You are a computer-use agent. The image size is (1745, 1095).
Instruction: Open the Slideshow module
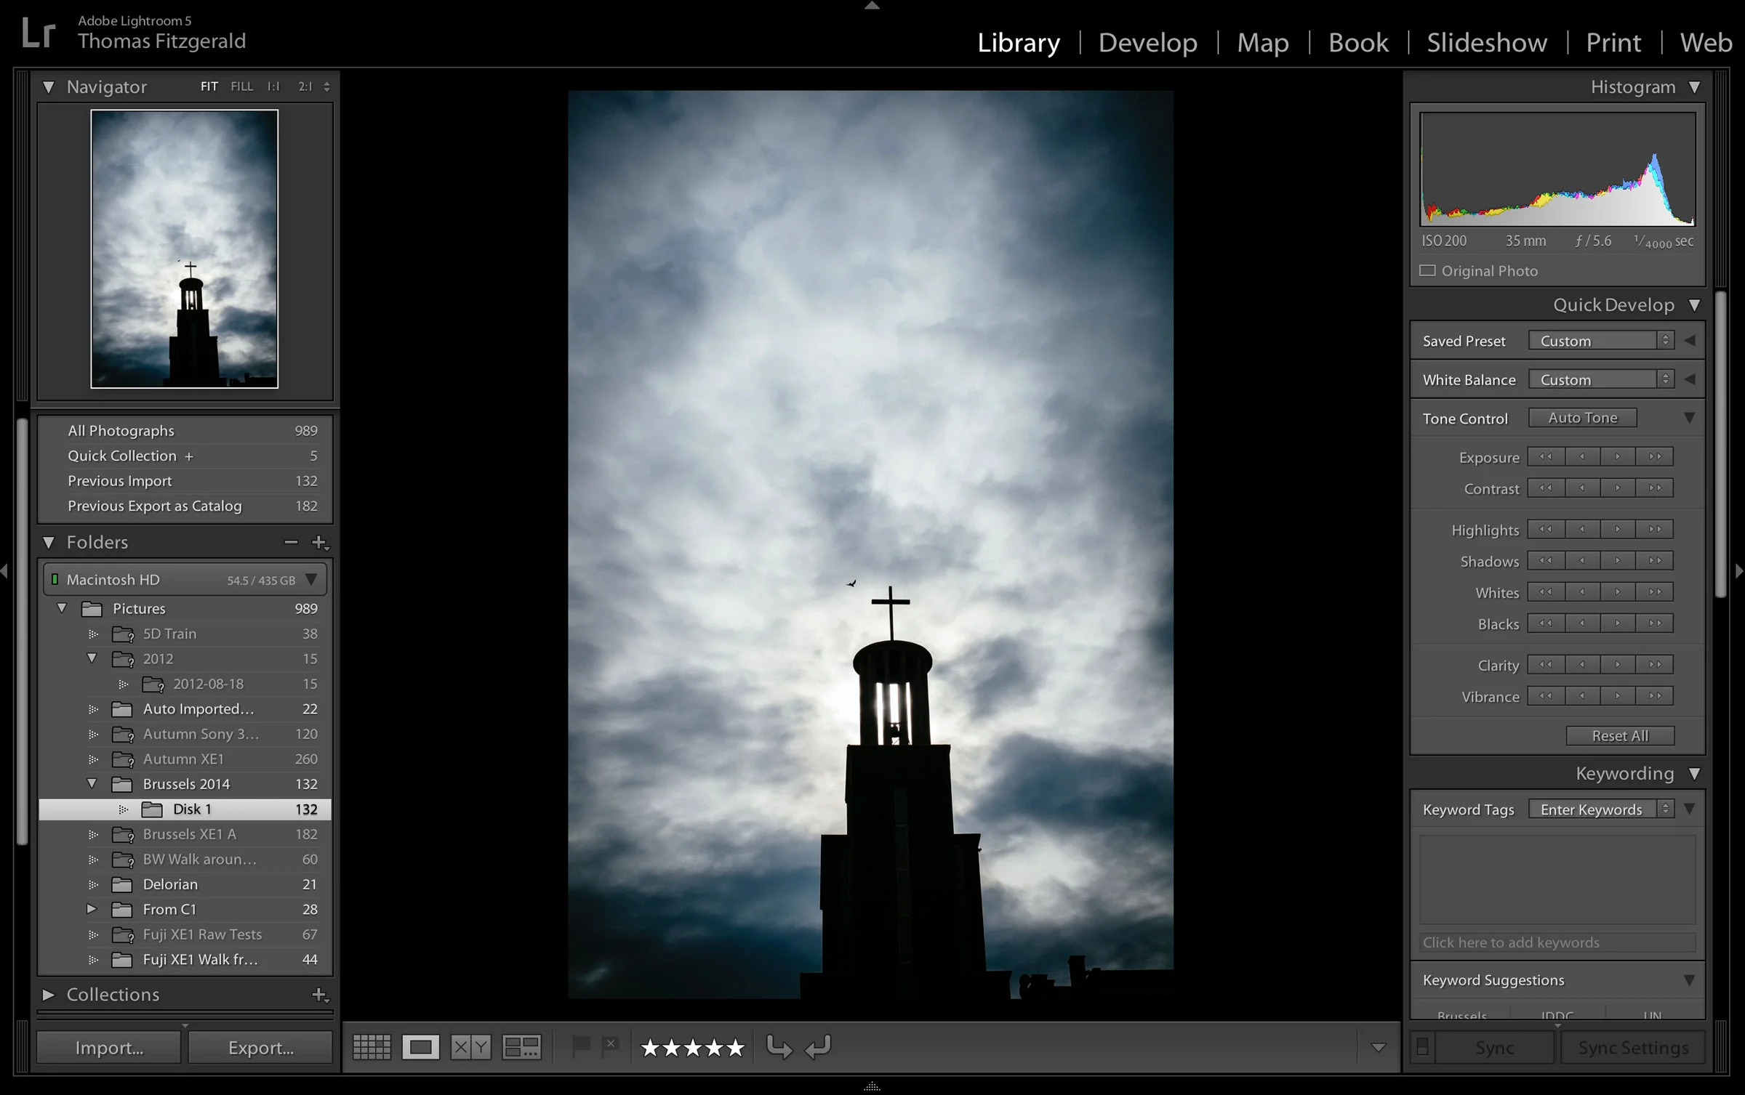coord(1486,42)
